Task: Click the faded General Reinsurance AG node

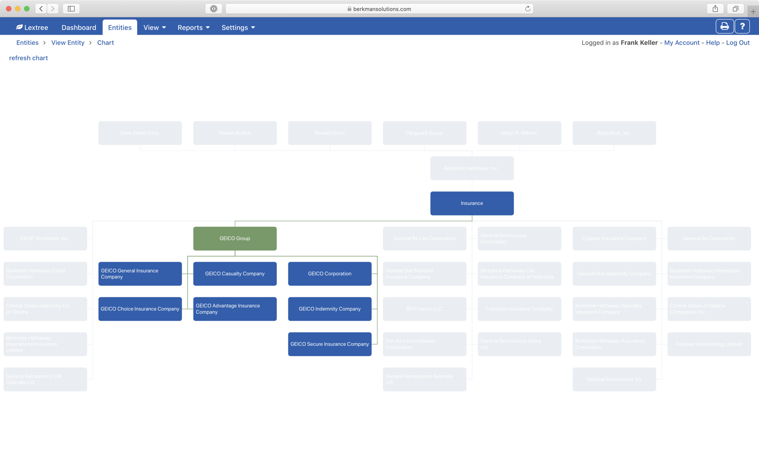Action: click(x=614, y=380)
